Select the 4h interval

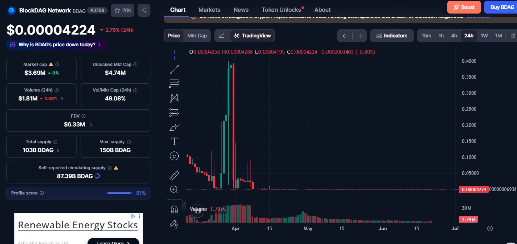[454, 36]
